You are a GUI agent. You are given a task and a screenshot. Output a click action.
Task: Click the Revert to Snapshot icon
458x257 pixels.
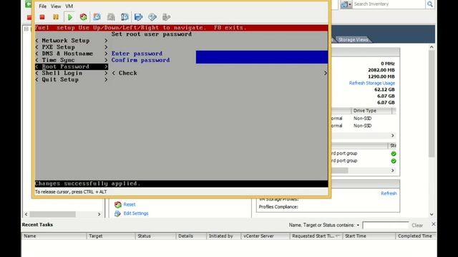[x=111, y=17]
